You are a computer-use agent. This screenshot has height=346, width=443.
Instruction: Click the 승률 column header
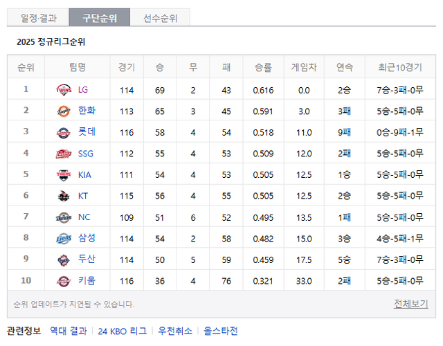point(263,67)
